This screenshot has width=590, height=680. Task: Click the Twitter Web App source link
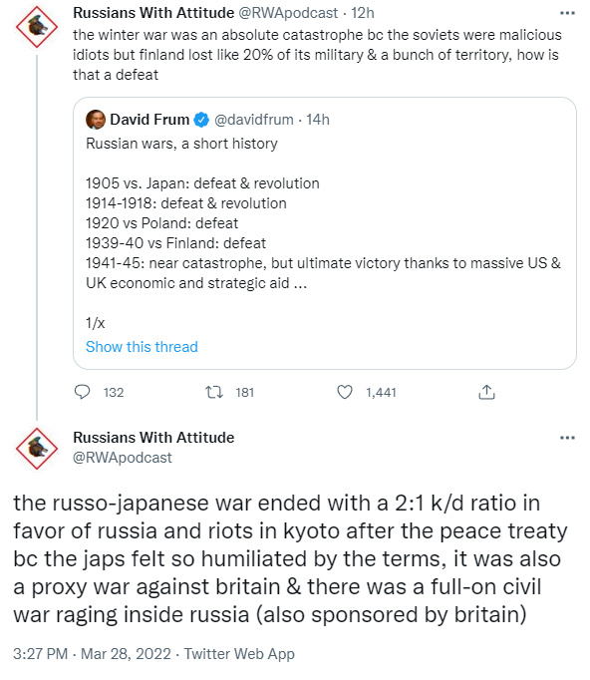coord(239,653)
